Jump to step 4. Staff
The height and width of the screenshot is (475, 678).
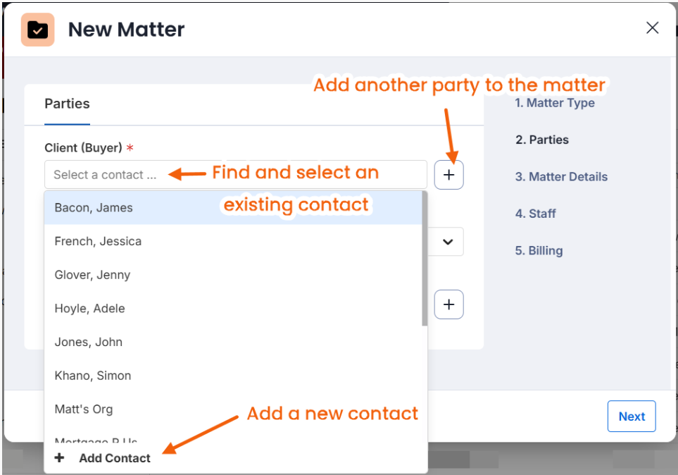point(535,214)
